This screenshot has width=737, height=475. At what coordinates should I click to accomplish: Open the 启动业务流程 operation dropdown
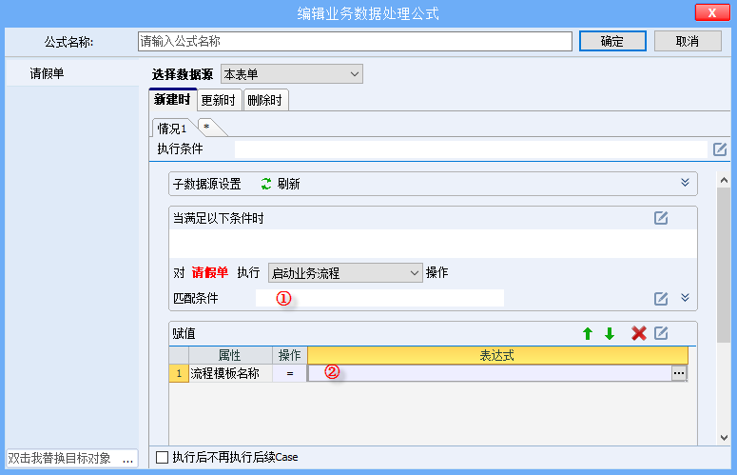(345, 273)
